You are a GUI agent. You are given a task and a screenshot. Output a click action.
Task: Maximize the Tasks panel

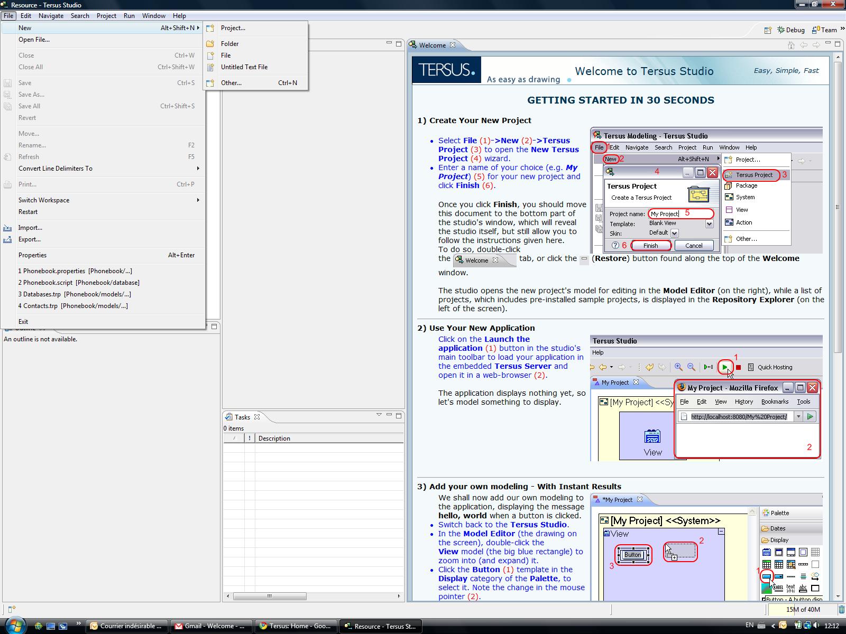point(399,415)
